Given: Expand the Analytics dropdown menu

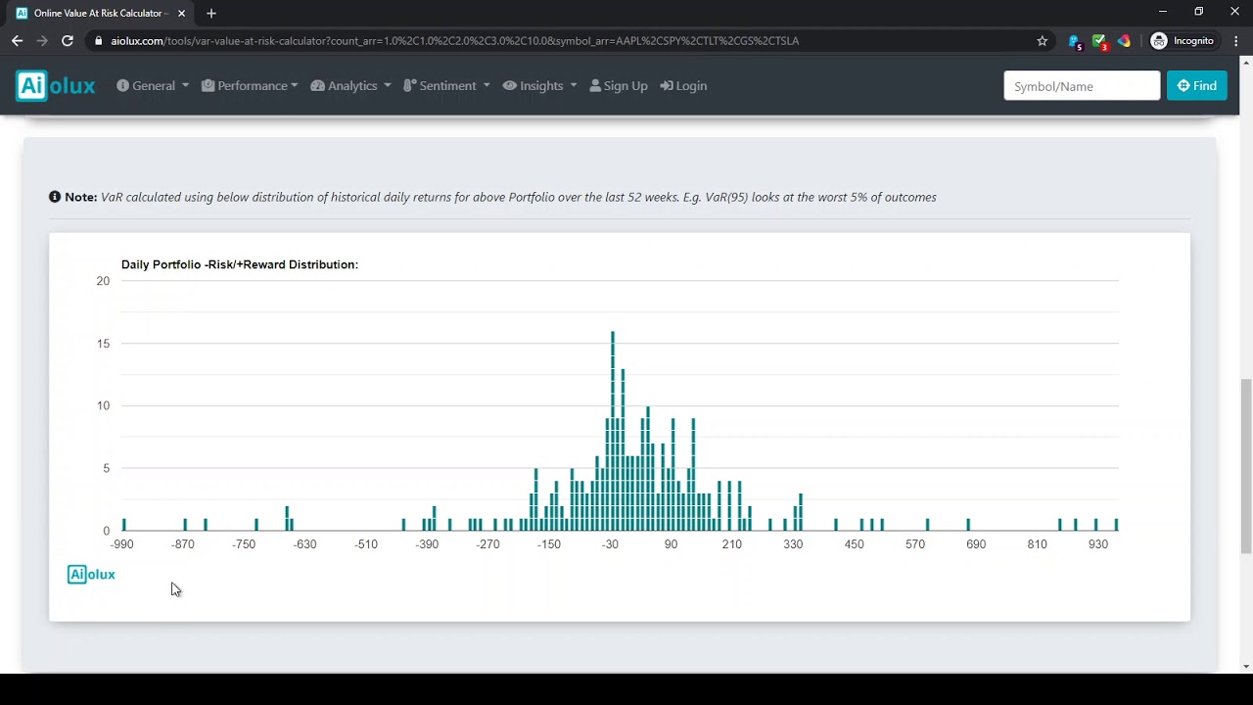Looking at the screenshot, I should point(351,86).
